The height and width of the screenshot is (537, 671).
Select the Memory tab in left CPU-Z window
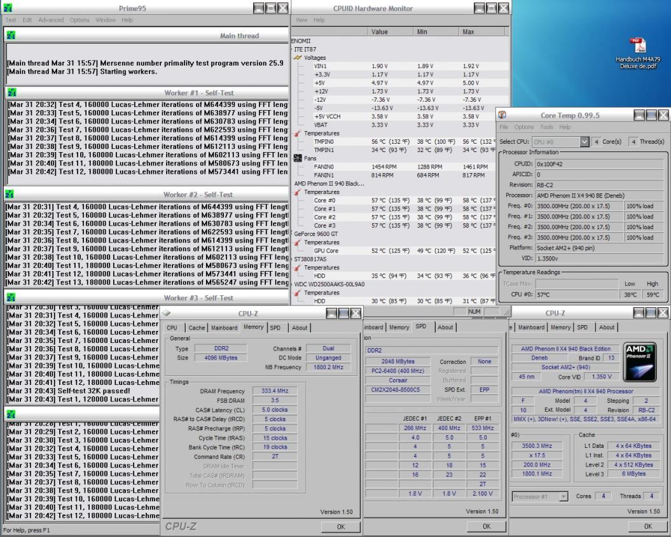(253, 327)
